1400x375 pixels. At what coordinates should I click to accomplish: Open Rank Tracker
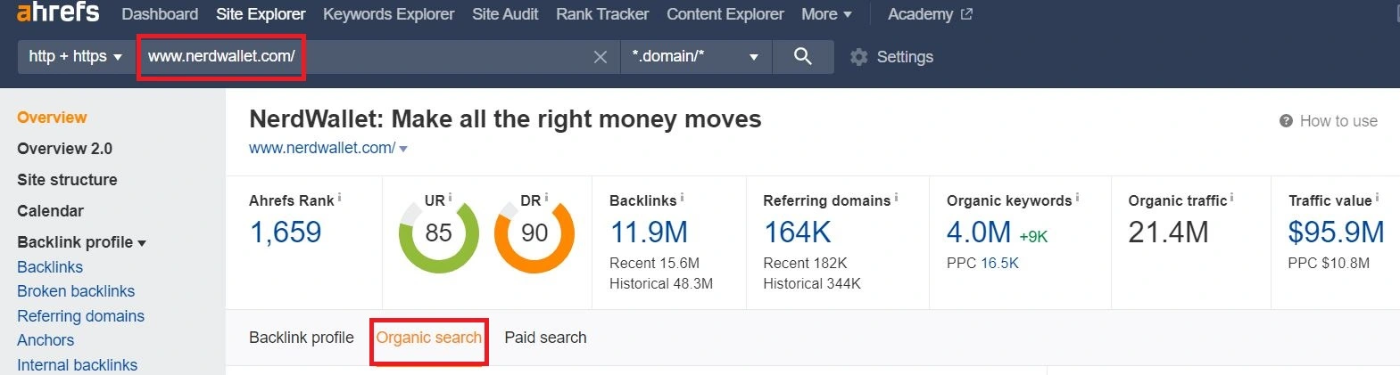[x=602, y=14]
